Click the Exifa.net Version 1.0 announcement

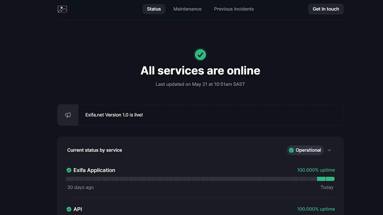(x=114, y=115)
